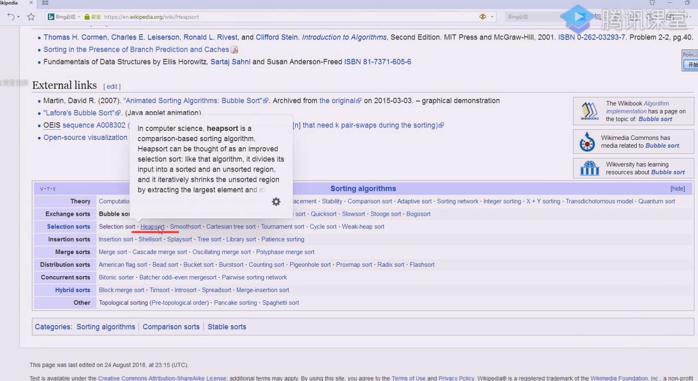This screenshot has height=381, width=698.
Task: Click the PDF icon after Branch Prediction link
Action: 234,50
